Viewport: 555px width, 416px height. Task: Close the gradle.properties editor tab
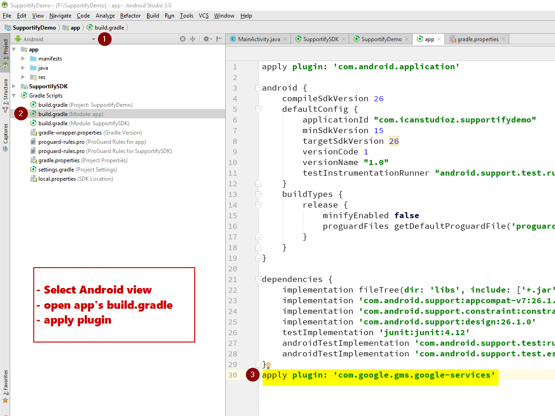pos(504,39)
